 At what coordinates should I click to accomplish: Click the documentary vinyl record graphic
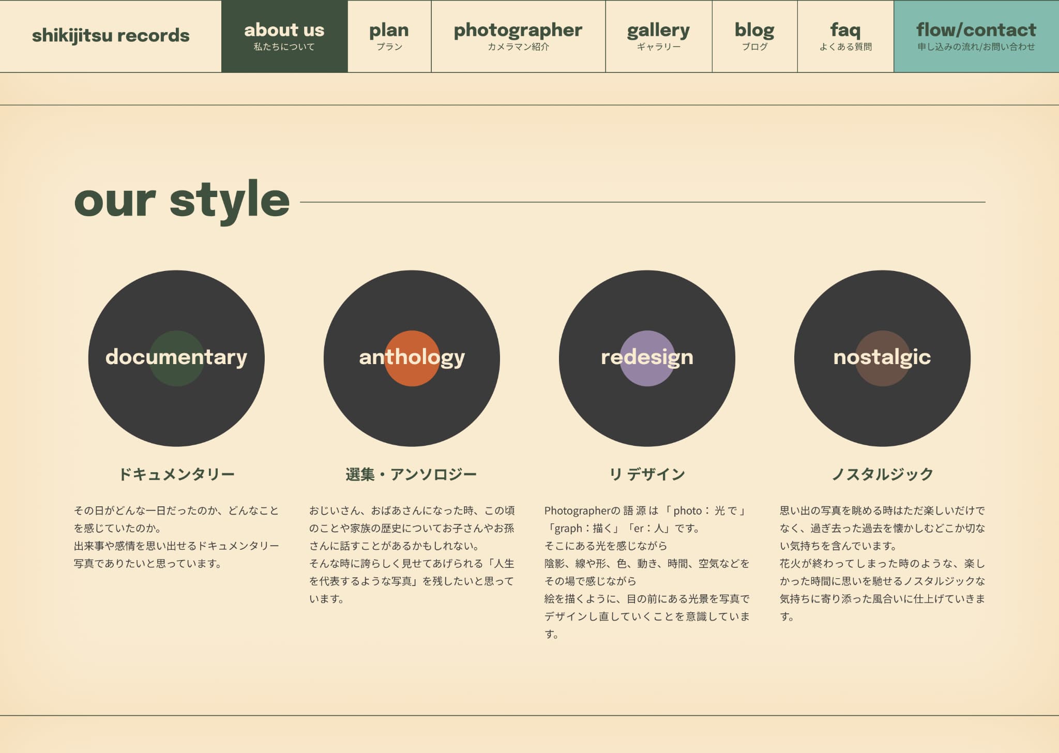pyautogui.click(x=176, y=358)
